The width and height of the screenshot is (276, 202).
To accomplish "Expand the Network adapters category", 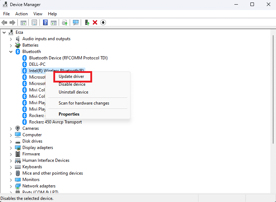I will pyautogui.click(x=11, y=186).
